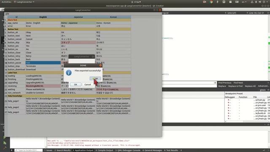The width and height of the screenshot is (270, 152).
Task: Click the File column header in Breakpoint Preset
Action: [255, 97]
